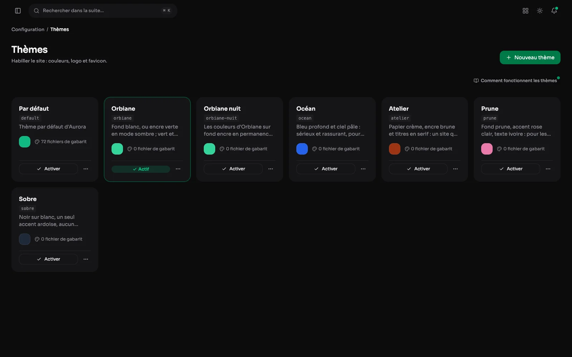Viewport: 572px width, 357px height.
Task: Open more options for Atelier theme
Action: tap(455, 169)
